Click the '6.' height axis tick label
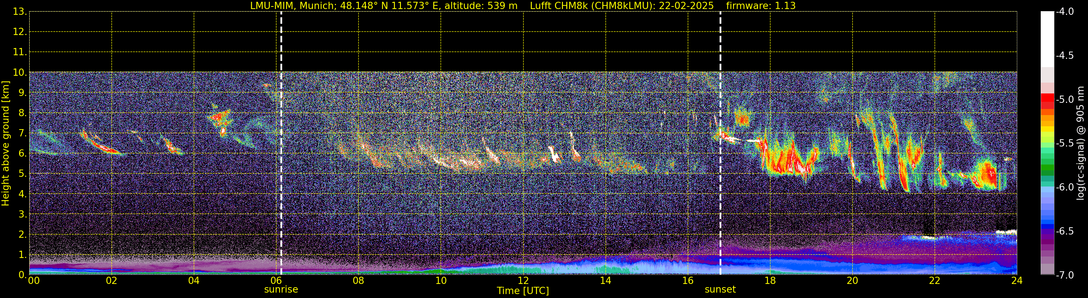Screen dimensions: 1088x298 point(22,154)
